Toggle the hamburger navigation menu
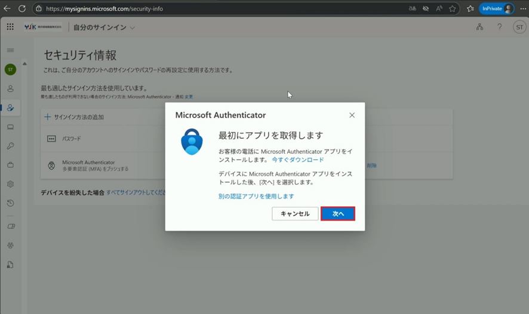The image size is (529, 314). [10, 50]
